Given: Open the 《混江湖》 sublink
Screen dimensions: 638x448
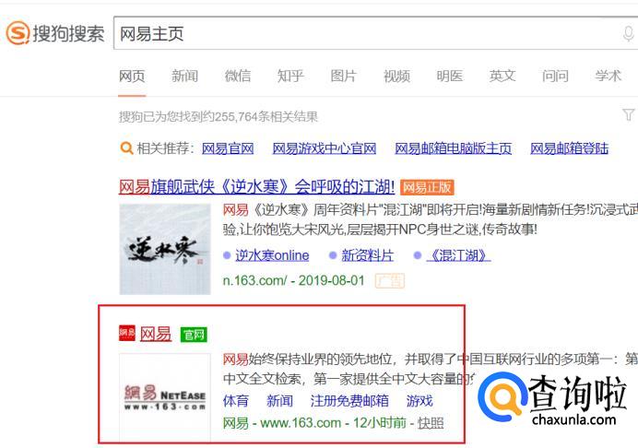Looking at the screenshot, I should [x=458, y=255].
